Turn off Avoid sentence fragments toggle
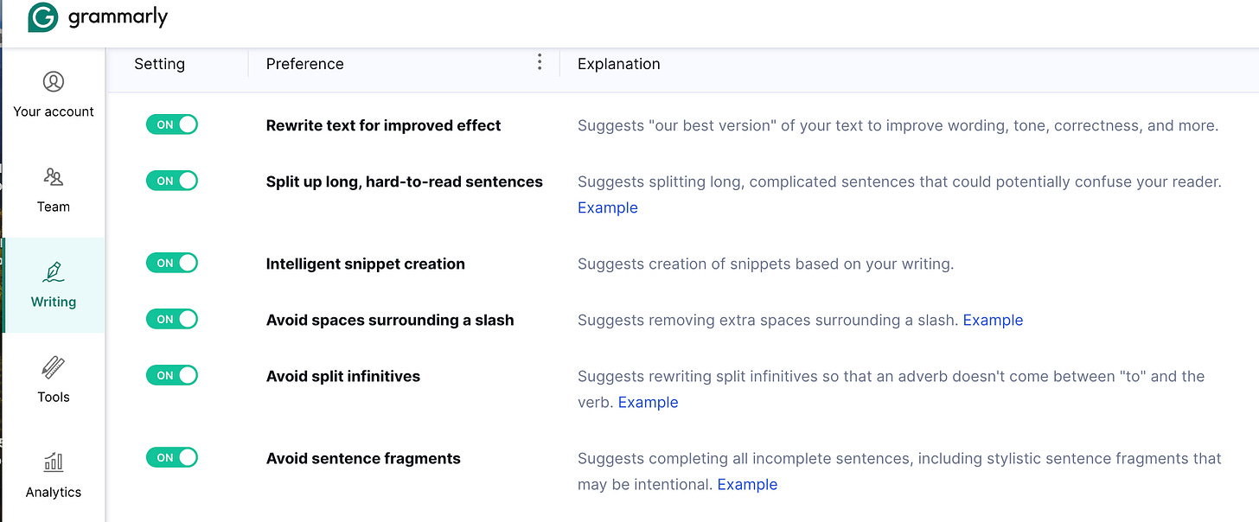This screenshot has height=522, width=1259. click(172, 457)
